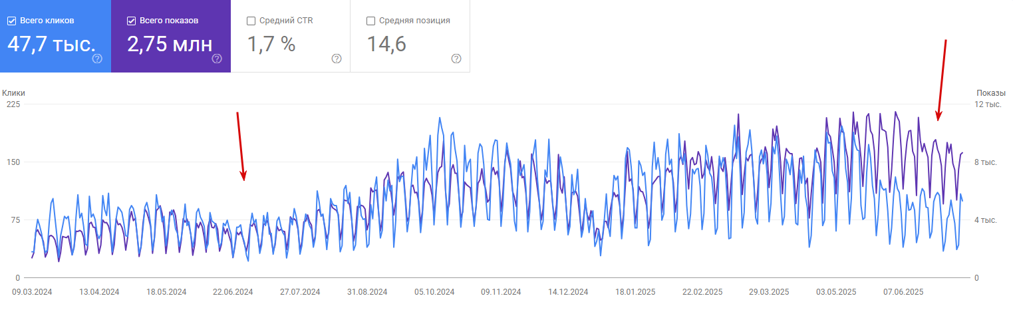The image size is (1013, 310).
Task: Click the '09.11.2024' date label
Action: 501,292
